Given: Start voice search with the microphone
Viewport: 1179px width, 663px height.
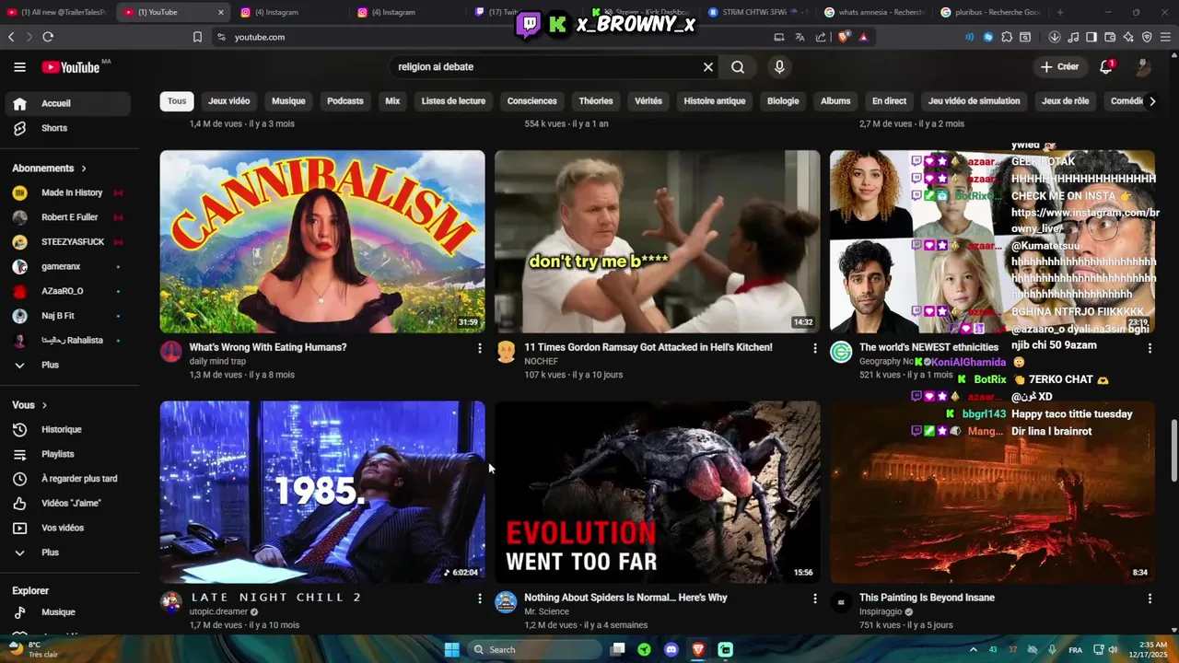Looking at the screenshot, I should tap(779, 66).
